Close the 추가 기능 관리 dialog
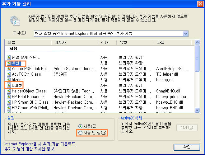This screenshot has height=155, width=205. pyautogui.click(x=200, y=4)
